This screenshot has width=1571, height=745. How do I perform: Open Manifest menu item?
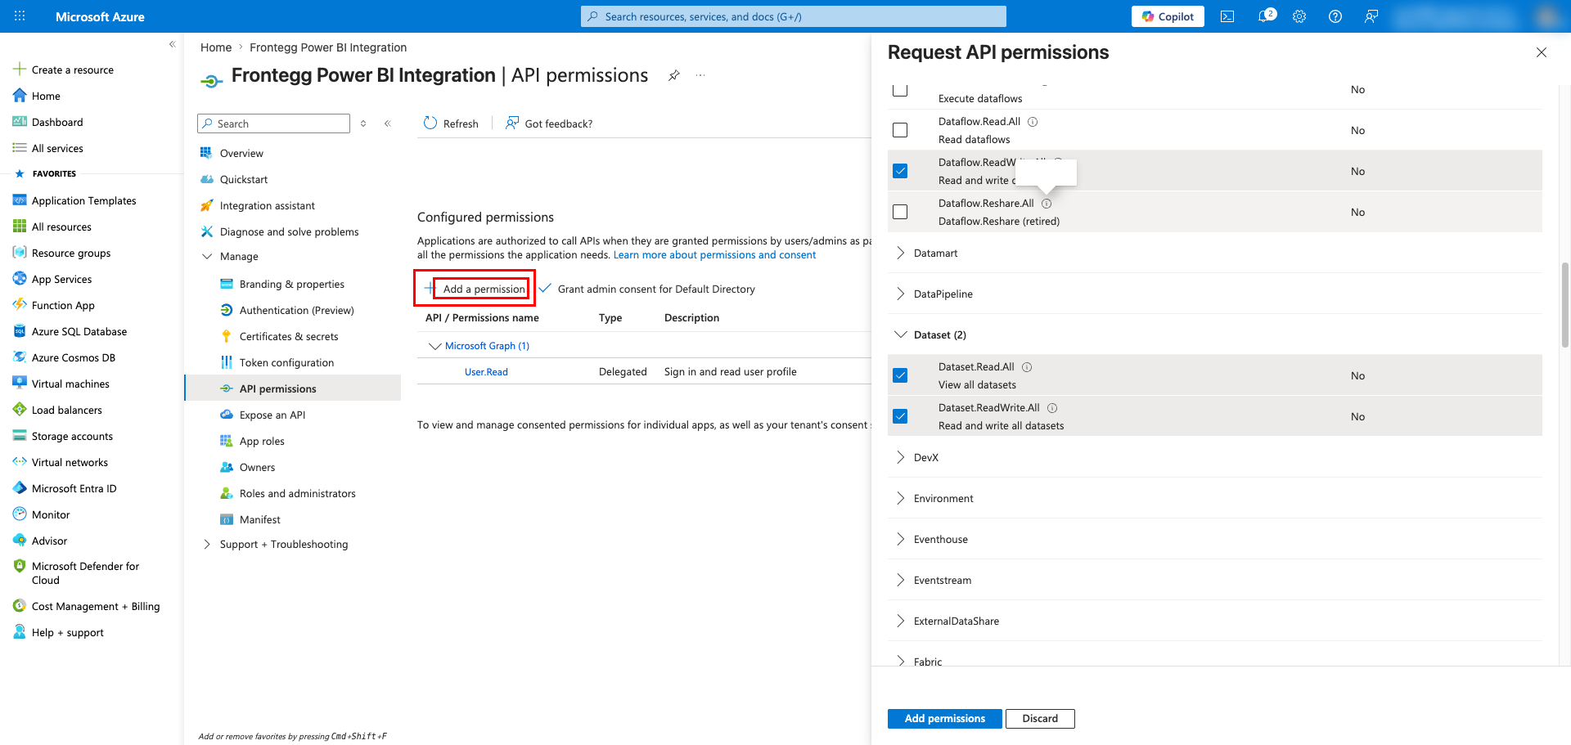pos(259,519)
